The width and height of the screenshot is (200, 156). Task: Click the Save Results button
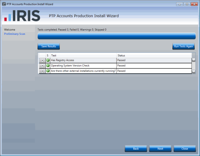[x=49, y=46]
